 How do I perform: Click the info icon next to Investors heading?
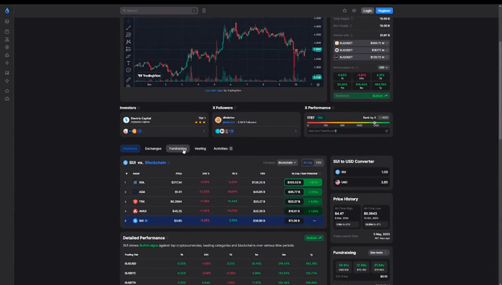(139, 108)
